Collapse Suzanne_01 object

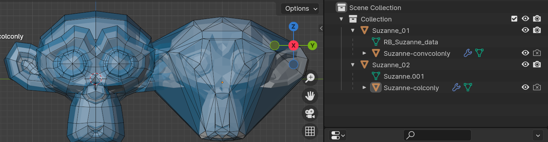(353, 30)
